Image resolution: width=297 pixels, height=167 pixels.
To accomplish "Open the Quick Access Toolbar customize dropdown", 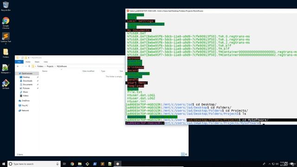I will coord(29,58).
